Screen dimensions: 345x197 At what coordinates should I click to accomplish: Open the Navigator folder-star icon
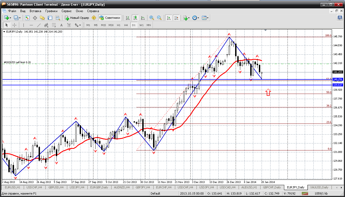click(42, 18)
